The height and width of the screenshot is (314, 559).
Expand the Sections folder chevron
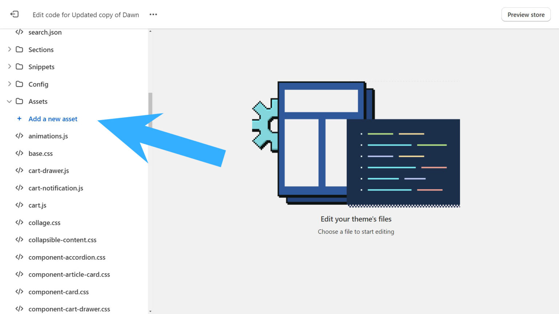(x=9, y=49)
